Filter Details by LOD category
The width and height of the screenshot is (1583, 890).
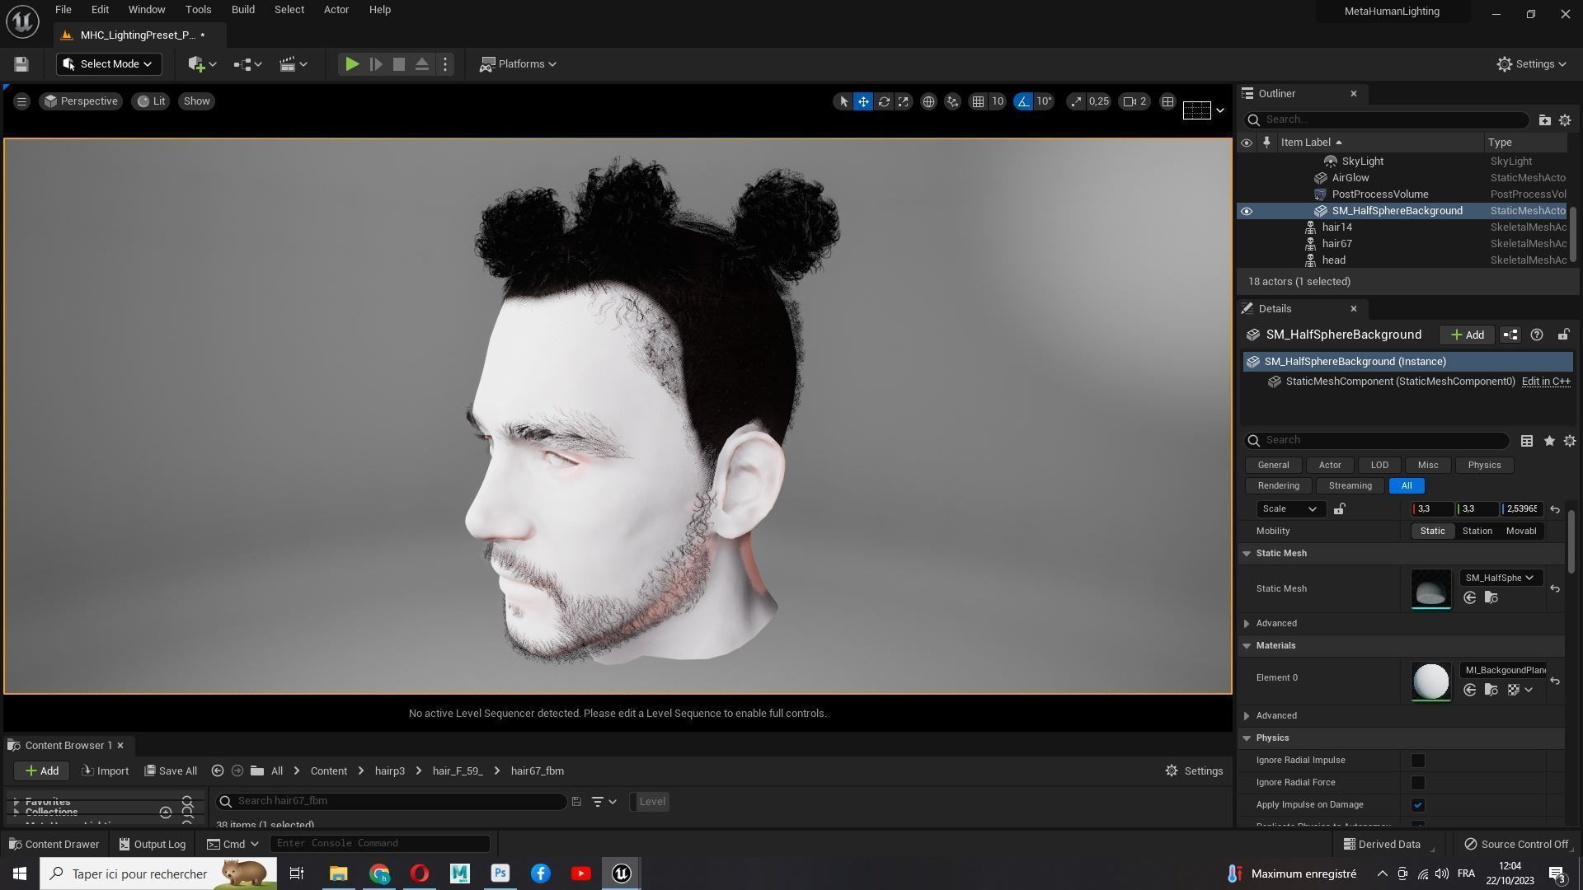click(x=1379, y=466)
